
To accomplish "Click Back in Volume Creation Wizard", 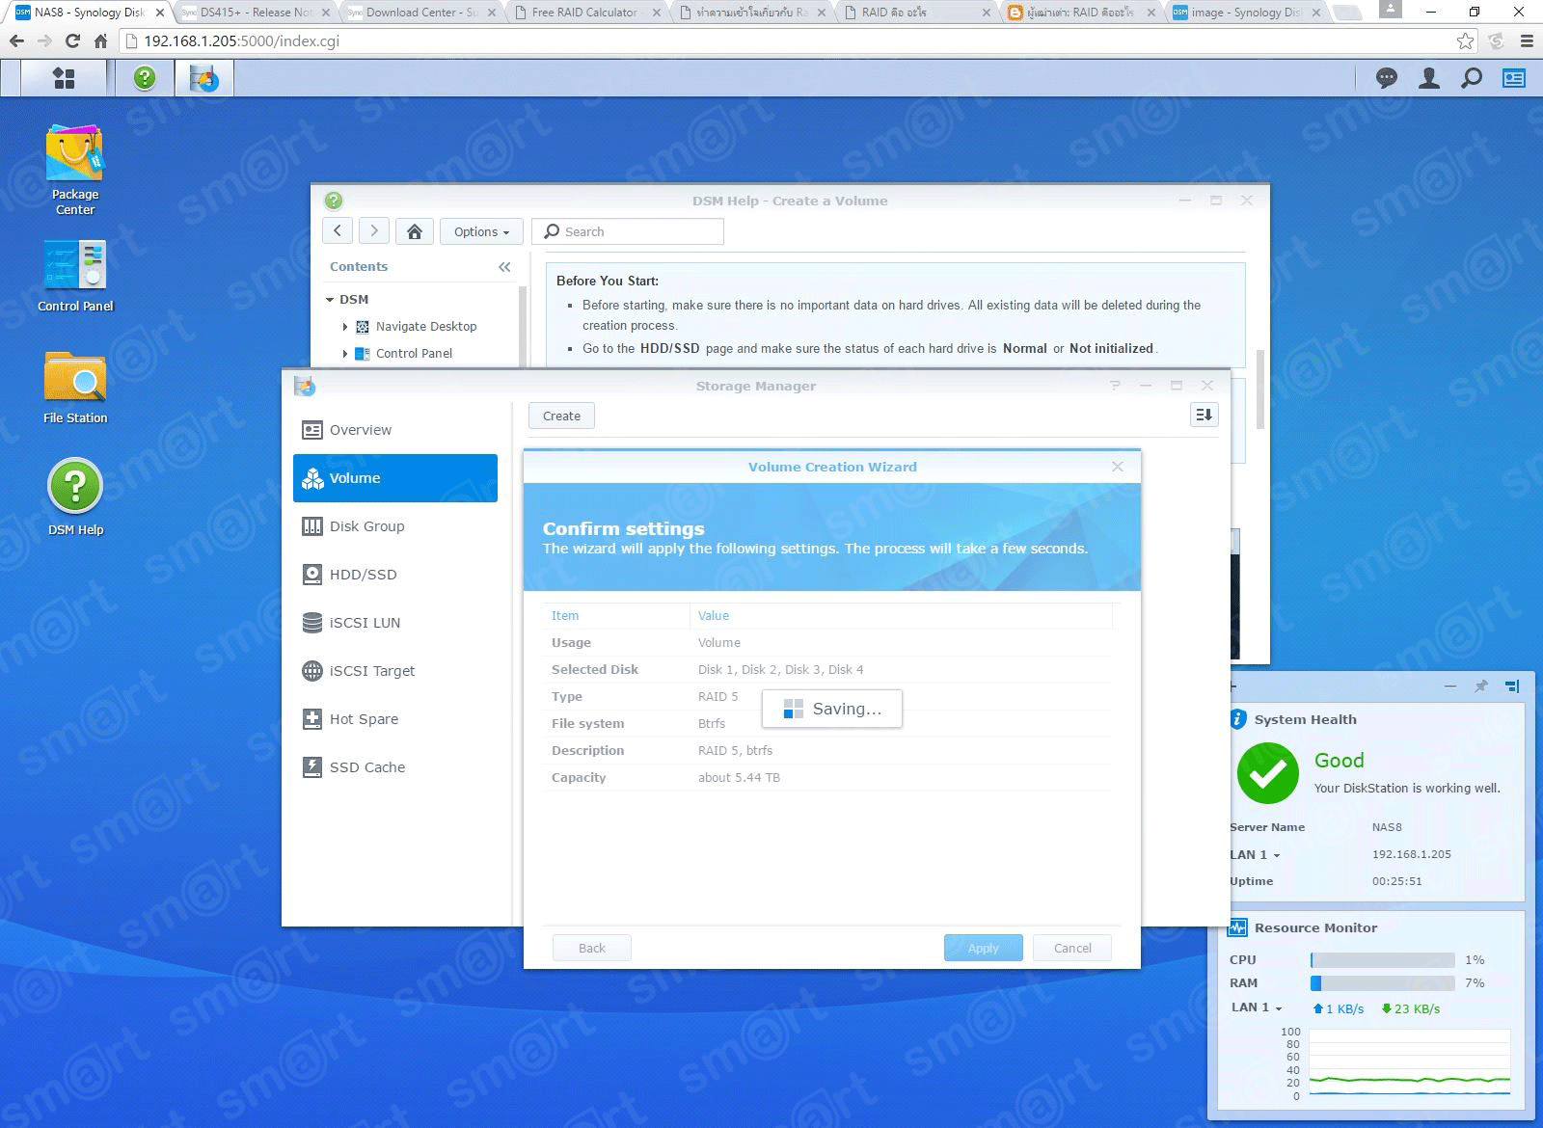I will (x=592, y=948).
